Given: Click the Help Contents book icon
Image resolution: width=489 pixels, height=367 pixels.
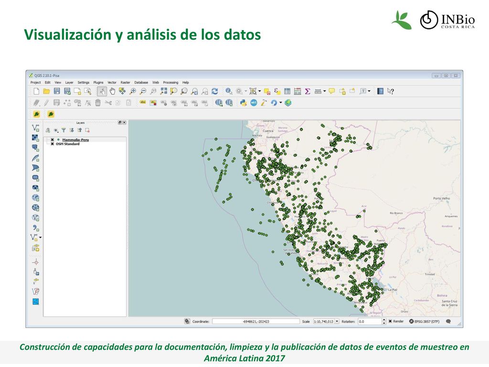Looking at the screenshot, I should click(x=380, y=91).
